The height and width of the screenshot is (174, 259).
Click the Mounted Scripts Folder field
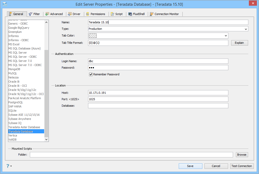coord(131,155)
